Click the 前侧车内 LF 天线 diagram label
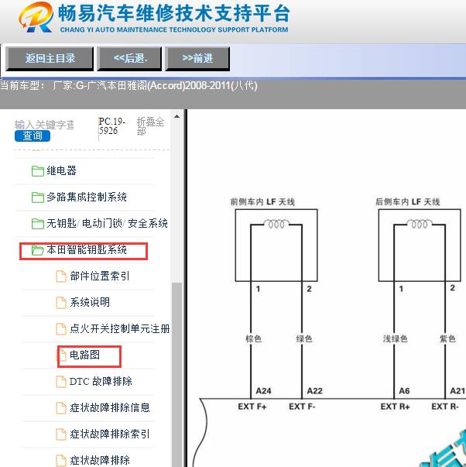 pos(262,202)
